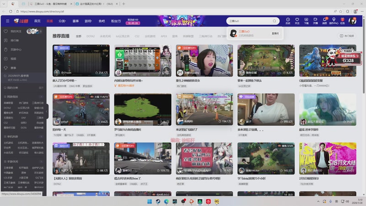Expand the 游戏 dropdown in the navbar

click(x=88, y=21)
